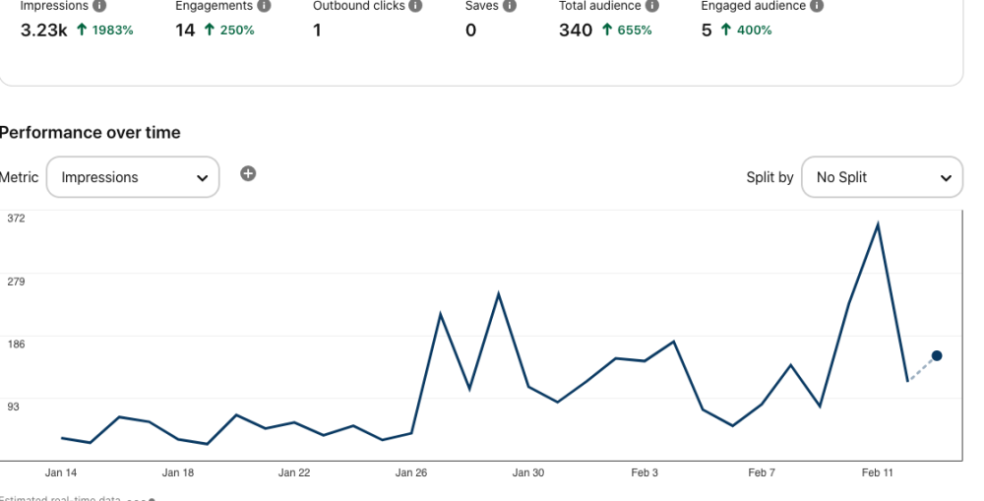This screenshot has width=984, height=501.
Task: Click the Jan 14 x-axis label
Action: point(61,473)
